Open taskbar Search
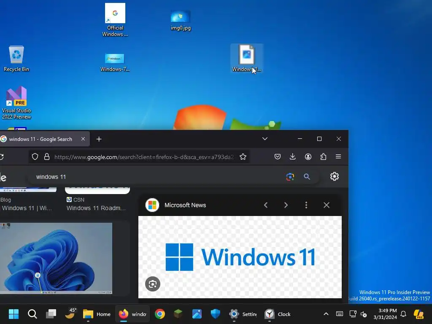The width and height of the screenshot is (432, 324). 32,314
